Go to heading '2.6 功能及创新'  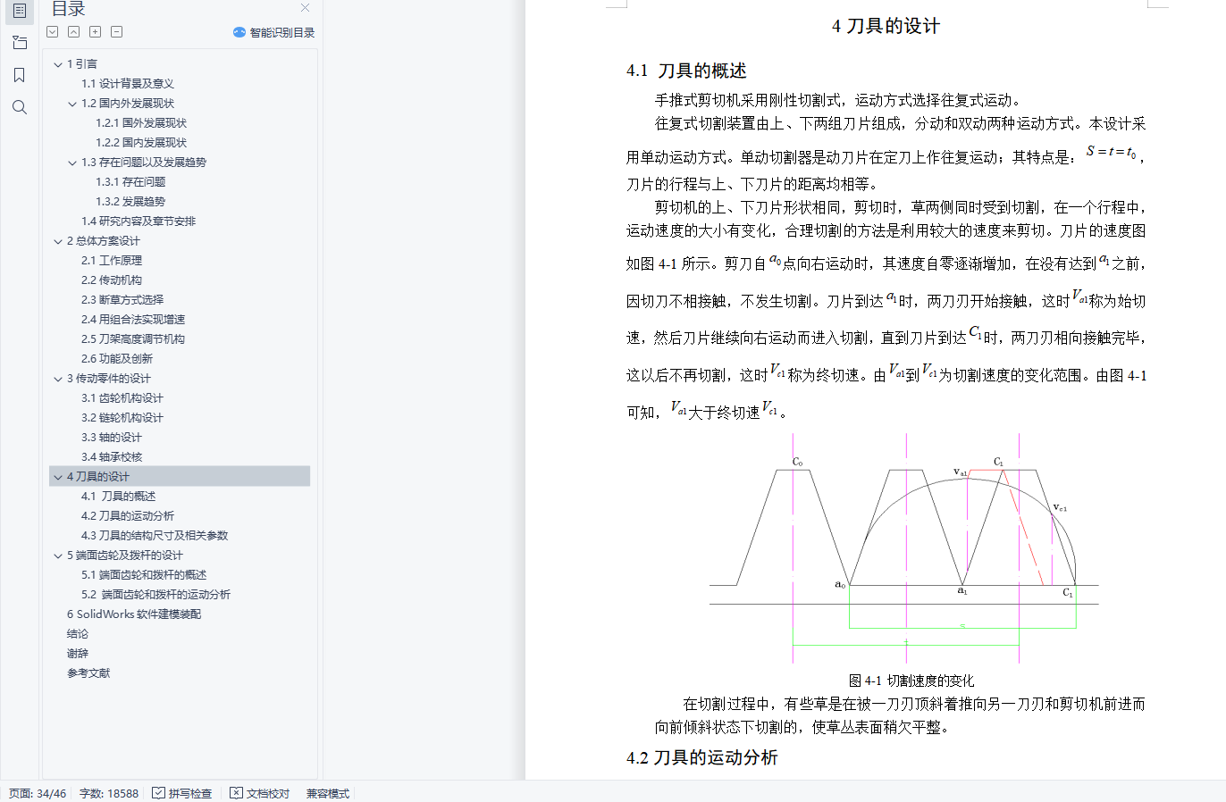(x=117, y=359)
